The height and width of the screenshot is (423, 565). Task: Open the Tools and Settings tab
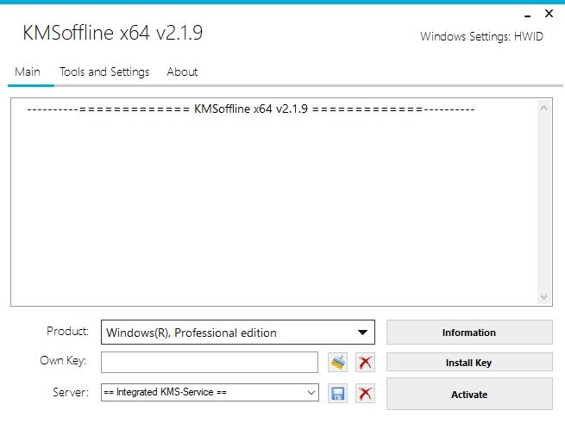point(104,72)
